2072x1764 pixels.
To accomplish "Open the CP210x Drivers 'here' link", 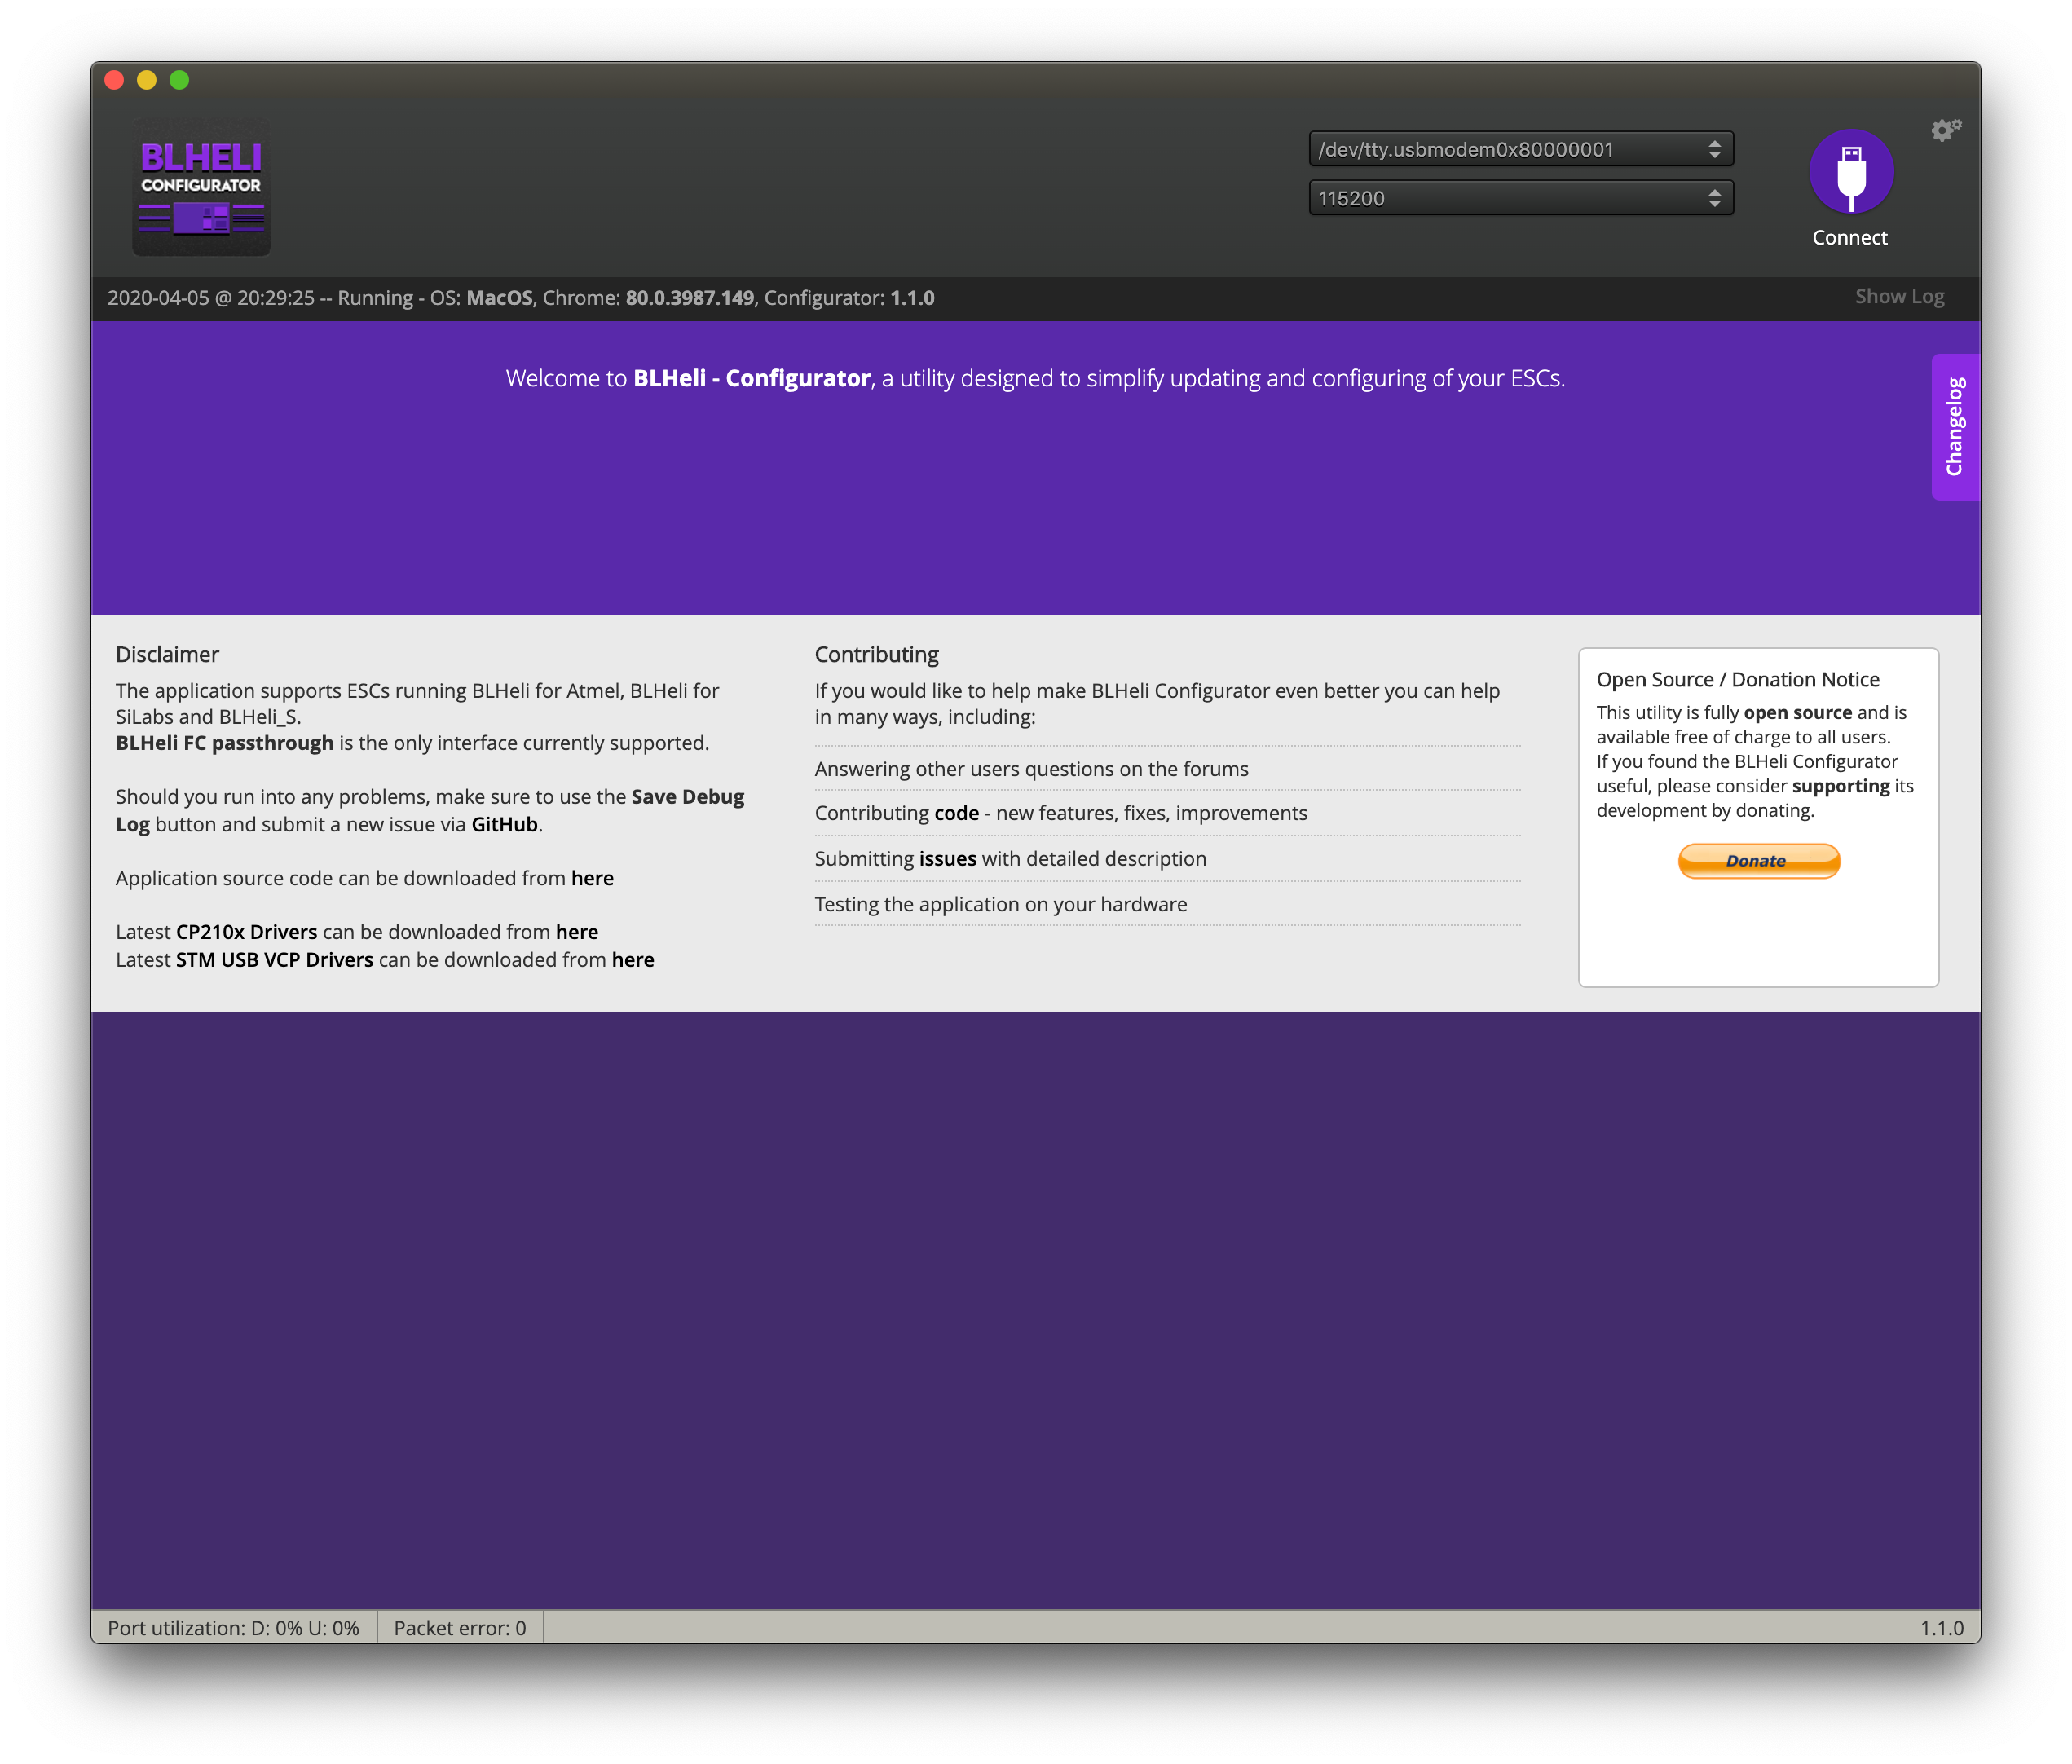I will (577, 932).
